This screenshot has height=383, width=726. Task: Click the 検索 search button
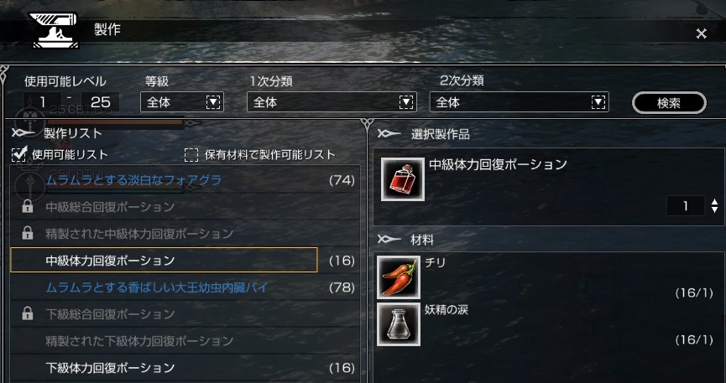coord(669,103)
